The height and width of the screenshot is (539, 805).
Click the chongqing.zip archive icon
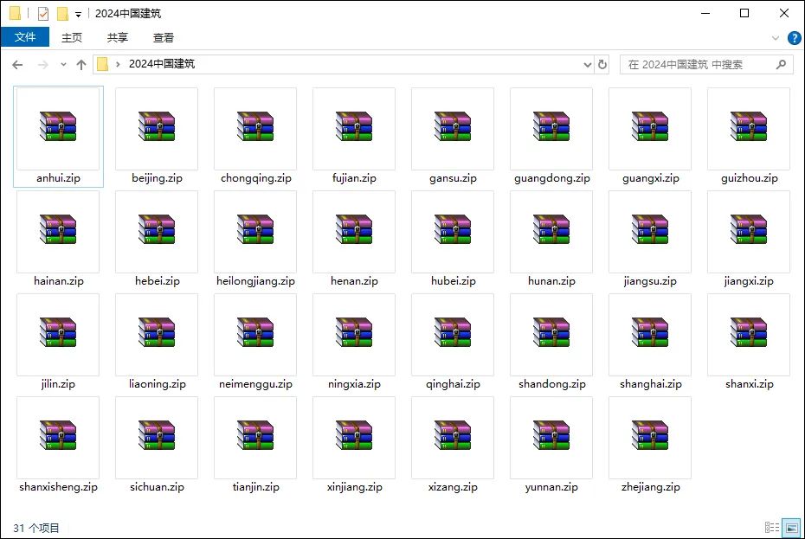tap(255, 126)
